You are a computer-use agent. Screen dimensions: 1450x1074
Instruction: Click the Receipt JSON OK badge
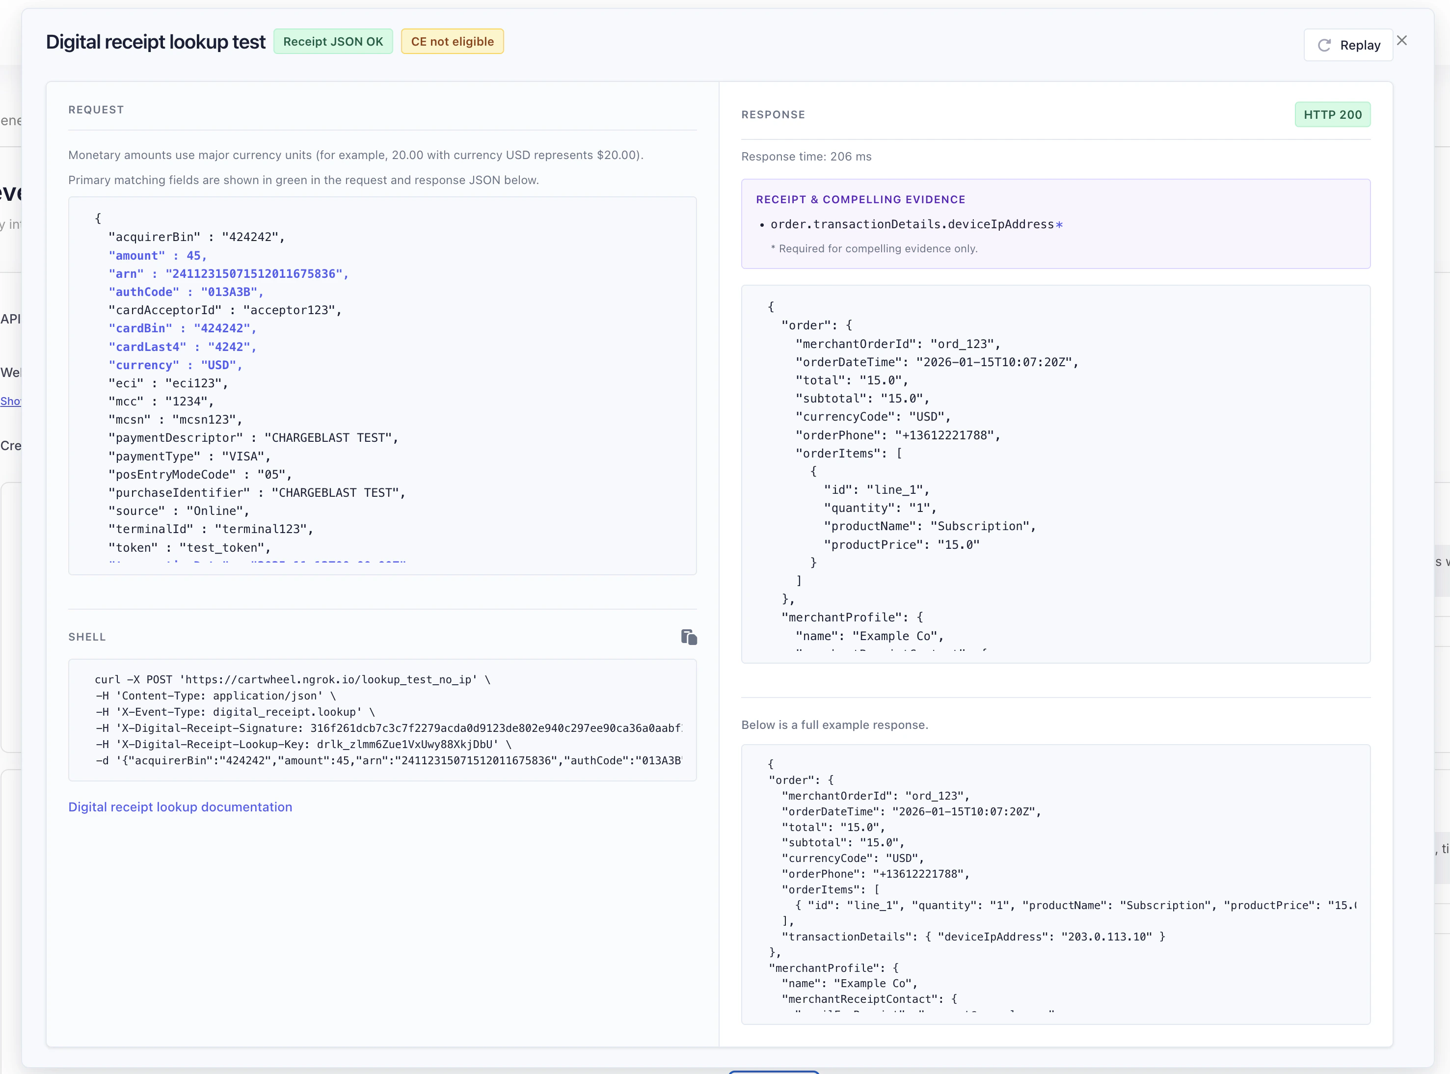[333, 42]
